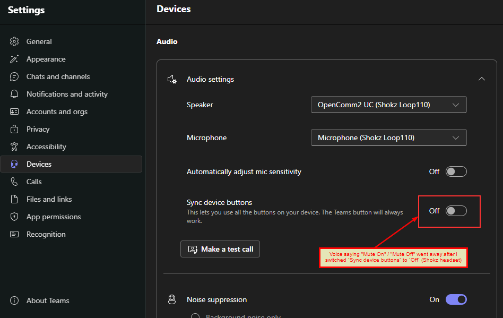The height and width of the screenshot is (318, 503).
Task: Click the About Teams info icon
Action: click(x=14, y=300)
